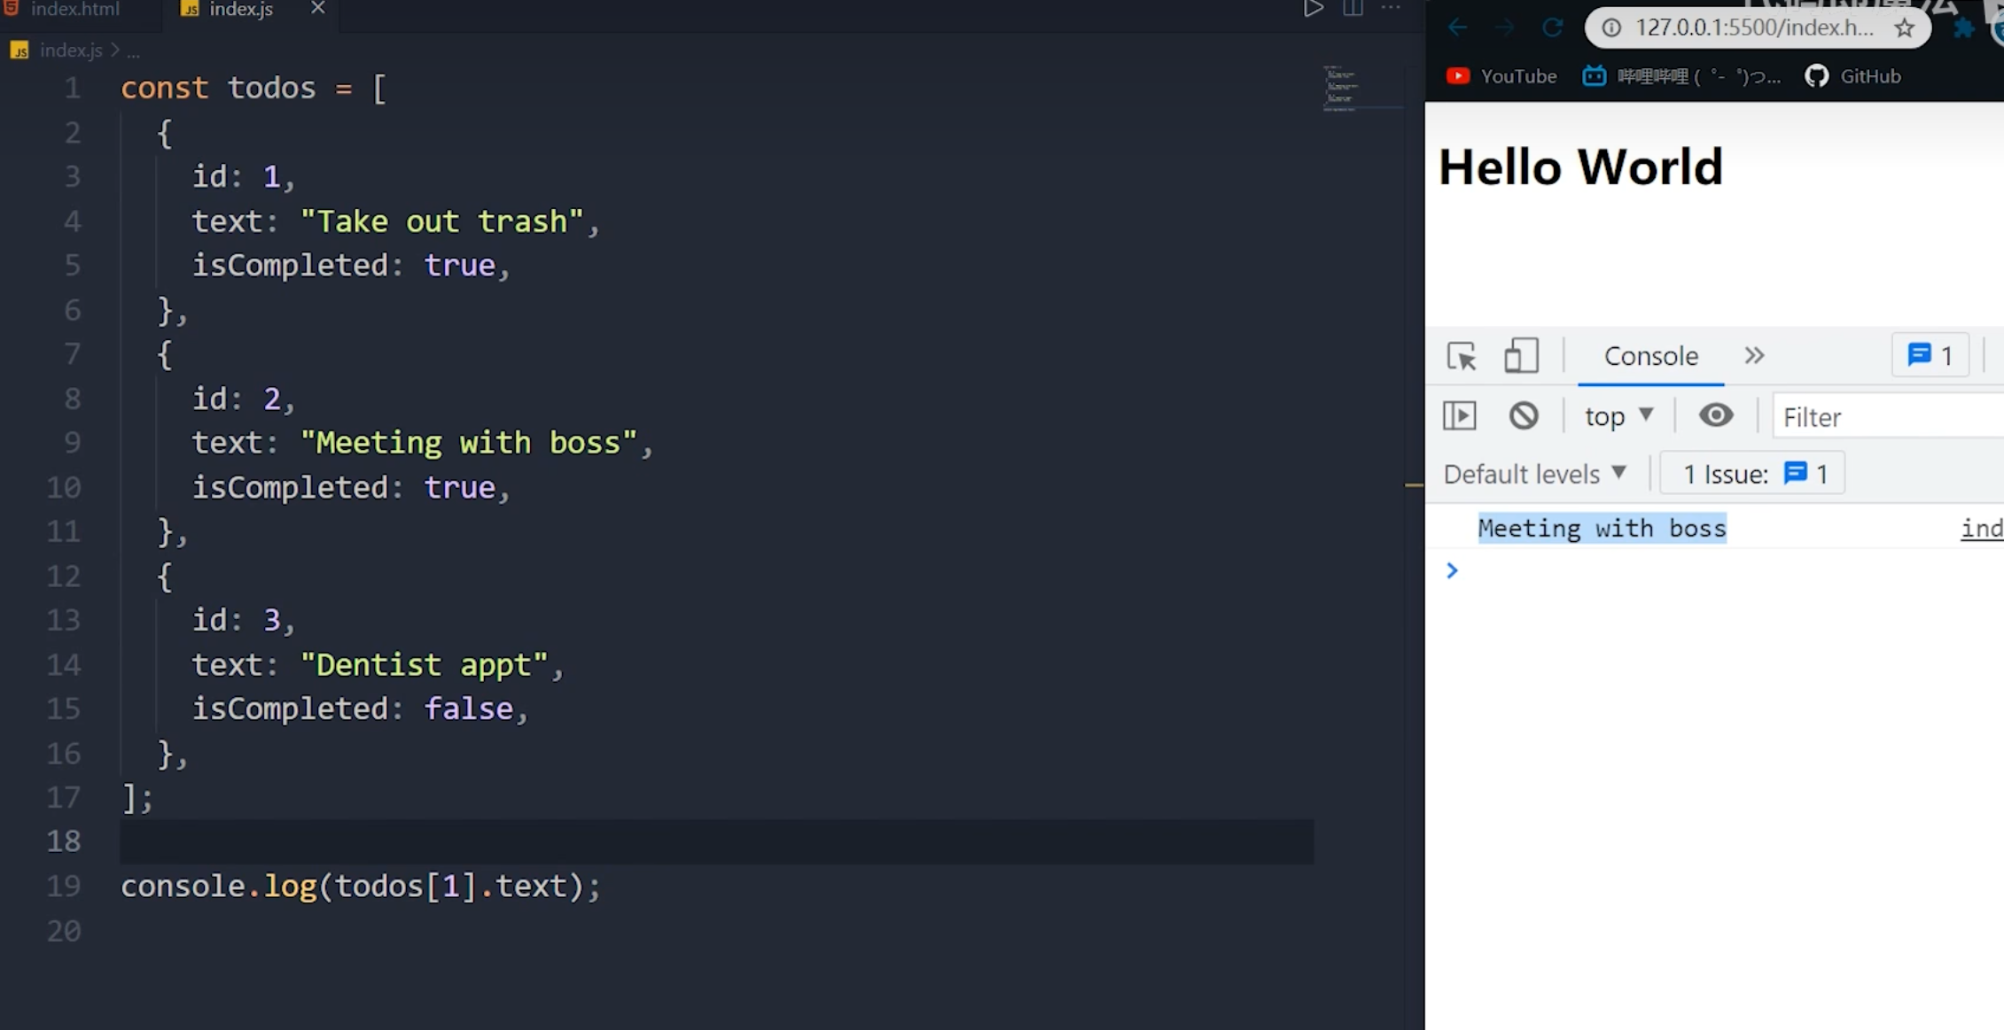Create a live expression with eye icon

[x=1716, y=415]
